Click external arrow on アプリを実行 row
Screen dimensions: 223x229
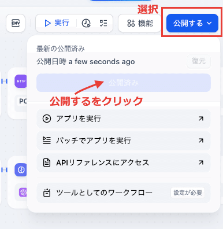201,119
